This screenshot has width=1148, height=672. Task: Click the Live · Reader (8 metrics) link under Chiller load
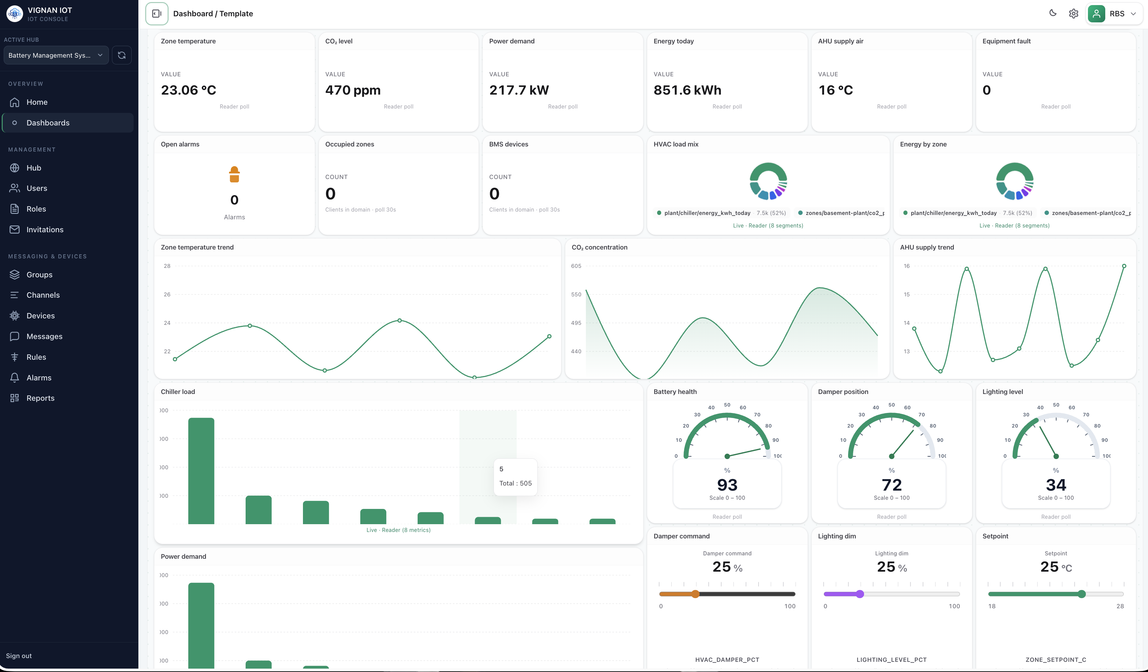pyautogui.click(x=398, y=530)
